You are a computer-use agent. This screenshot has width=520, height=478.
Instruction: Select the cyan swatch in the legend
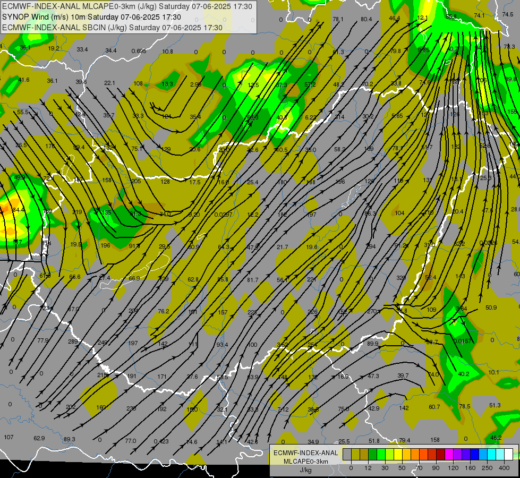pos(491,455)
